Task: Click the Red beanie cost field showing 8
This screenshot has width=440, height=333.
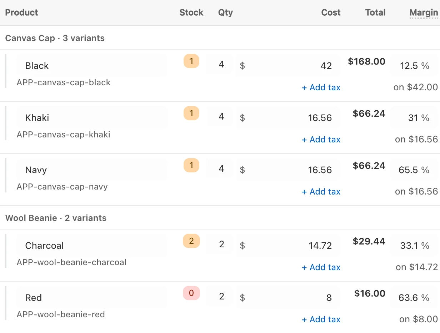Action: click(288, 298)
